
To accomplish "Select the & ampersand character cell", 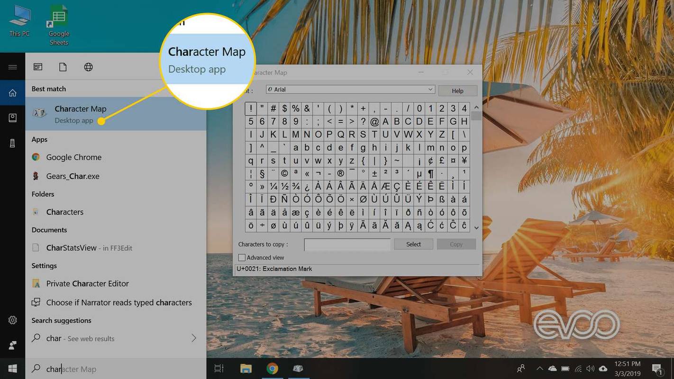I will click(307, 108).
